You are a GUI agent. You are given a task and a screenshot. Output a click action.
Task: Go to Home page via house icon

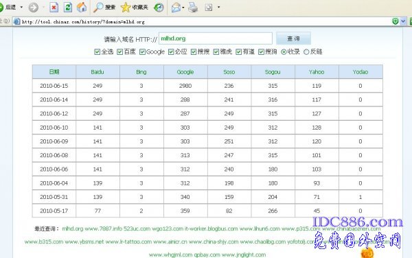click(82, 8)
